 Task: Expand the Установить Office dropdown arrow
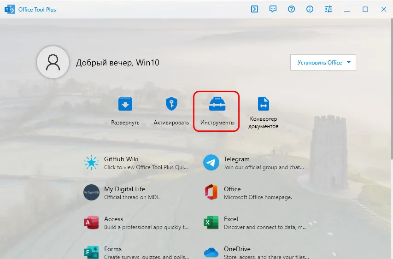click(349, 62)
